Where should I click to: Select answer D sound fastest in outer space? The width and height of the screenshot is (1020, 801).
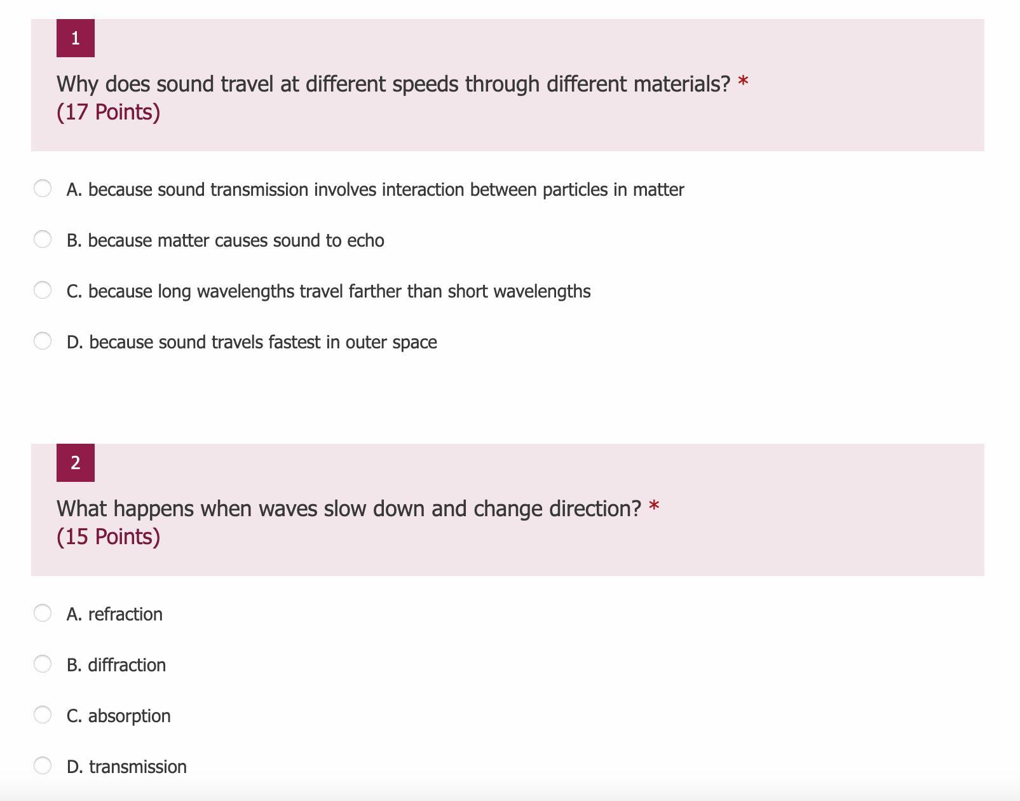coord(43,341)
